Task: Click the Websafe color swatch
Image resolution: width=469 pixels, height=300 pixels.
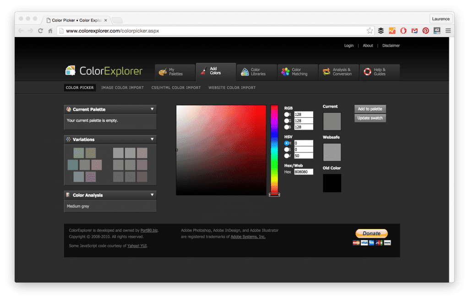Action: [x=332, y=152]
